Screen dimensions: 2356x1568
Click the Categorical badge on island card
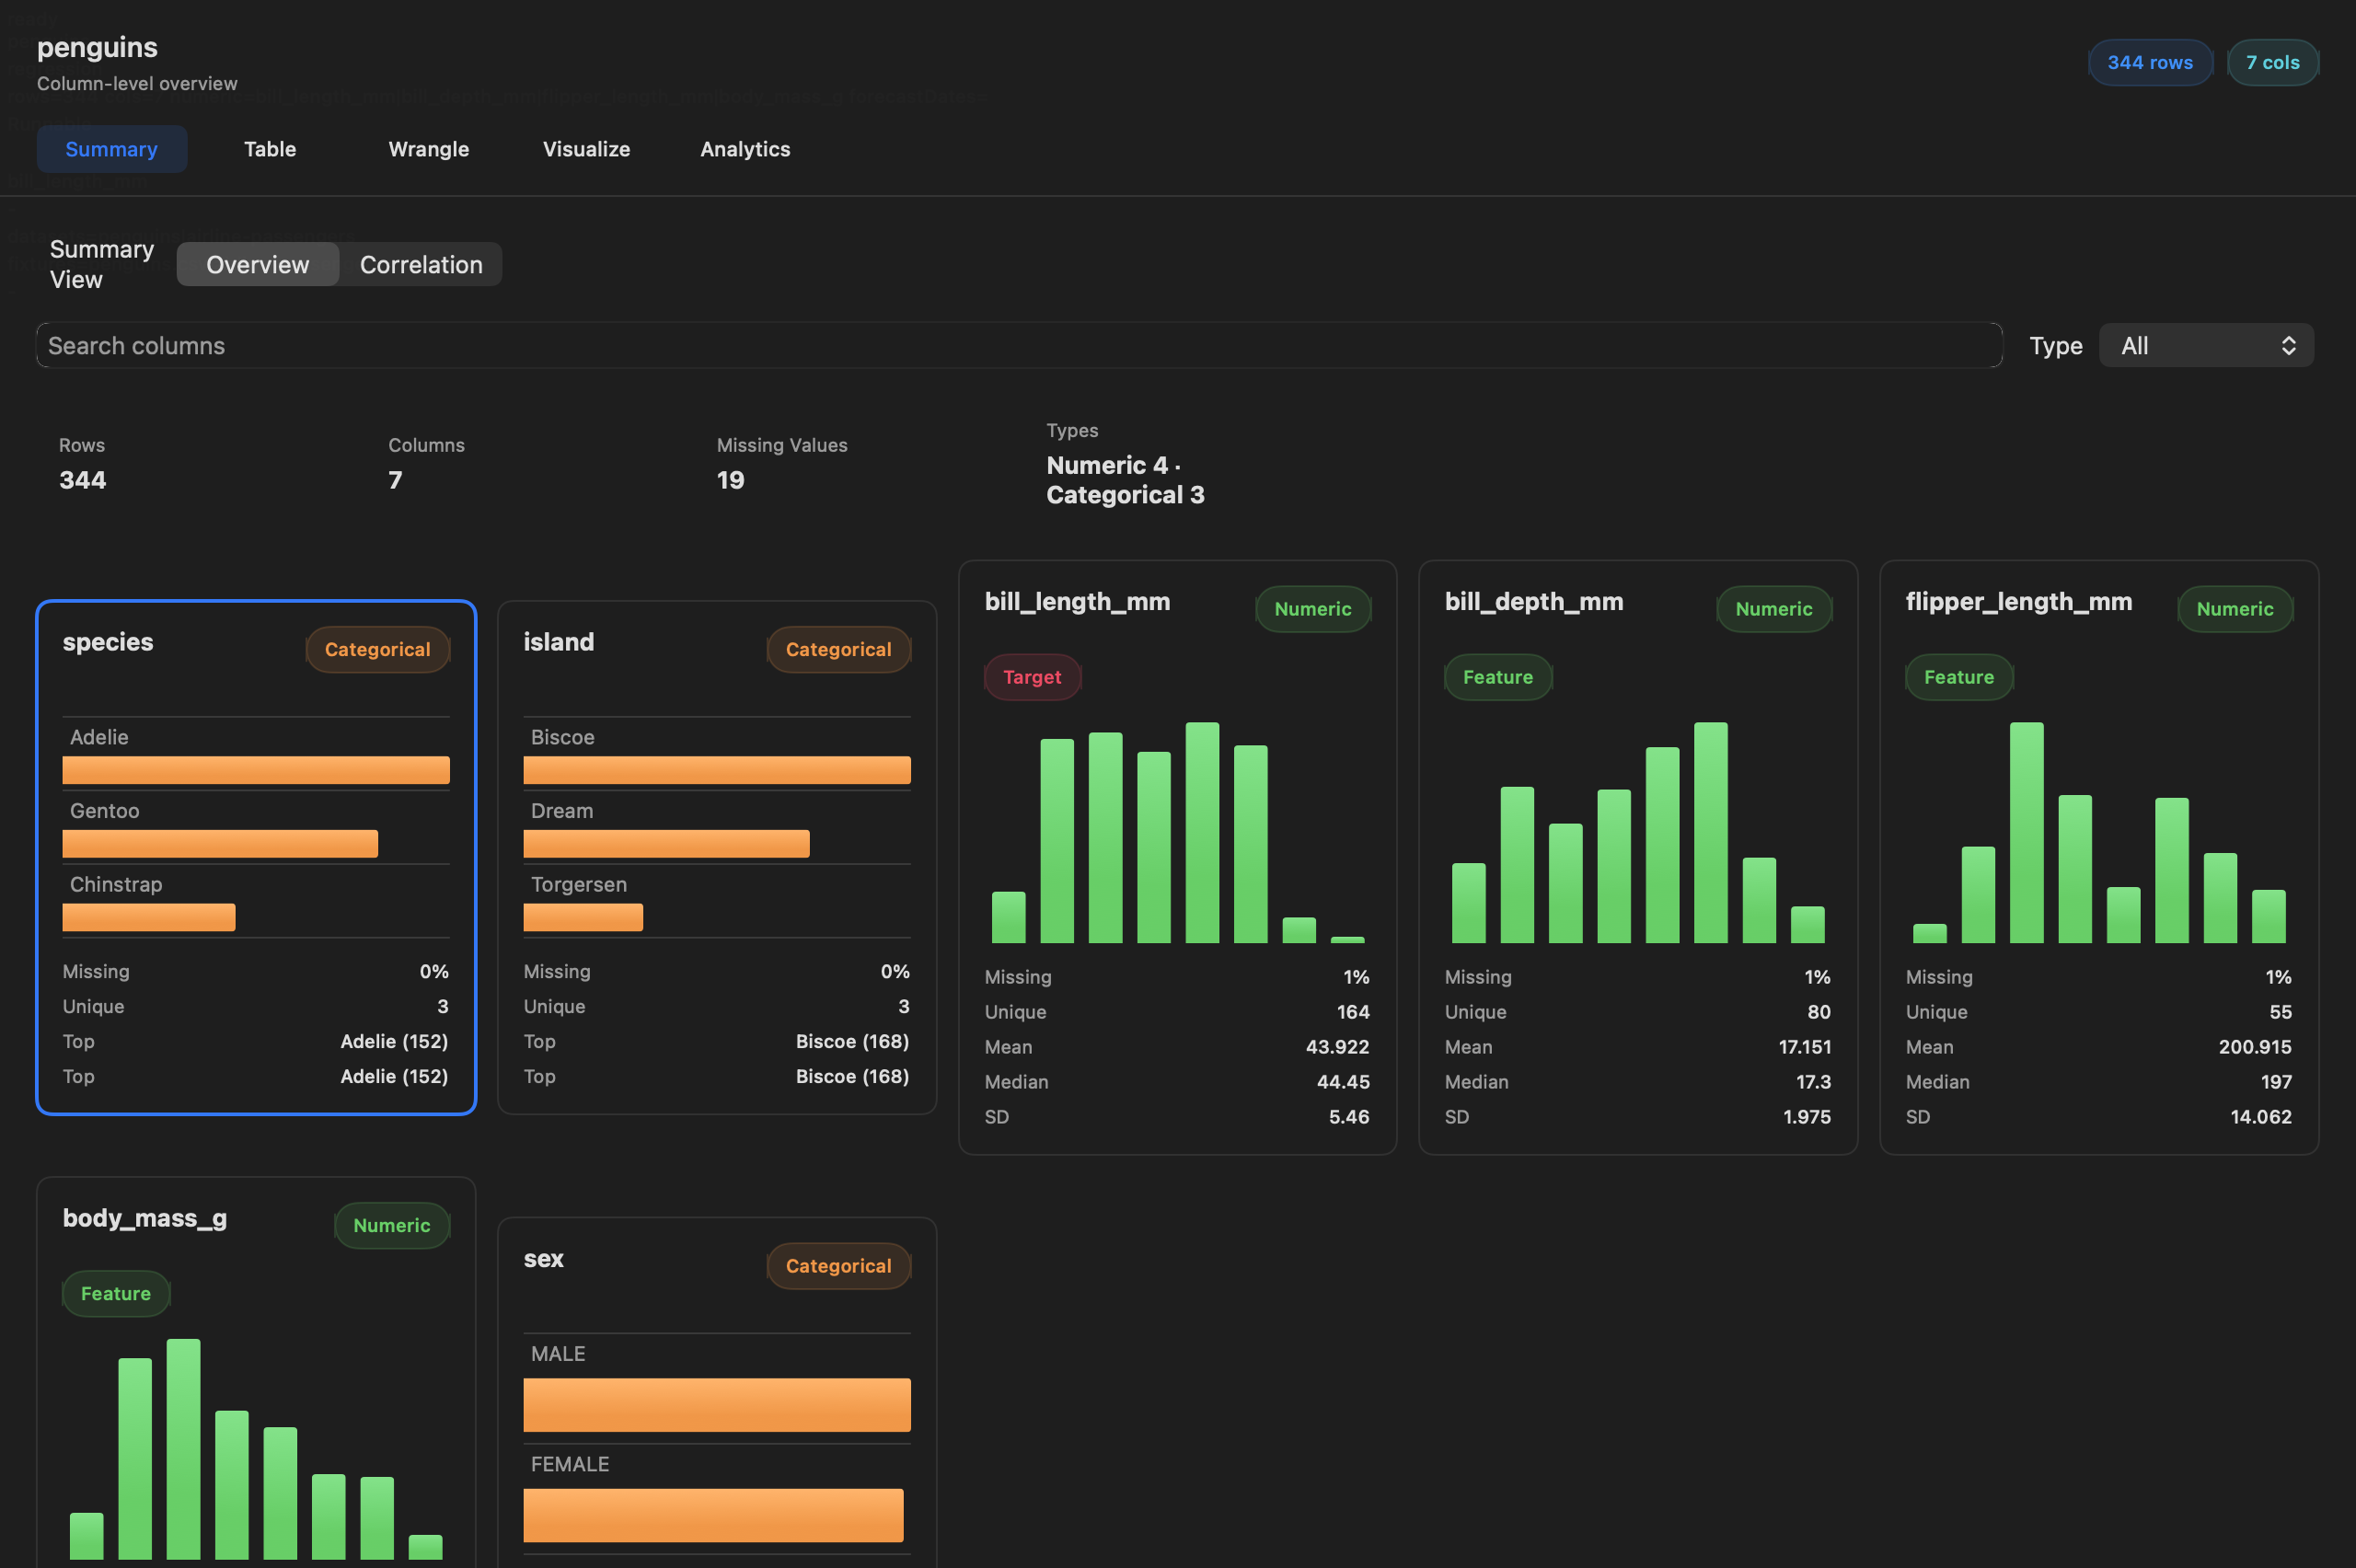(838, 649)
